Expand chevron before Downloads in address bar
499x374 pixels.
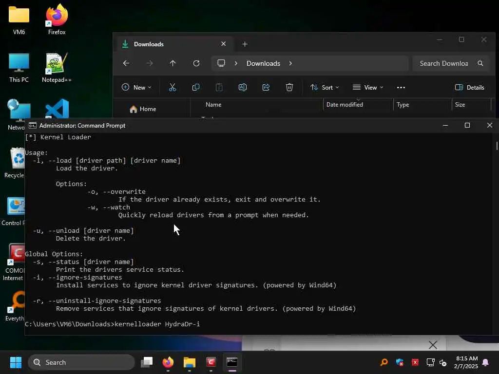coord(236,63)
